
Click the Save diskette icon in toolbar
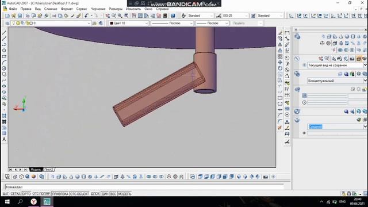pyautogui.click(x=20, y=16)
